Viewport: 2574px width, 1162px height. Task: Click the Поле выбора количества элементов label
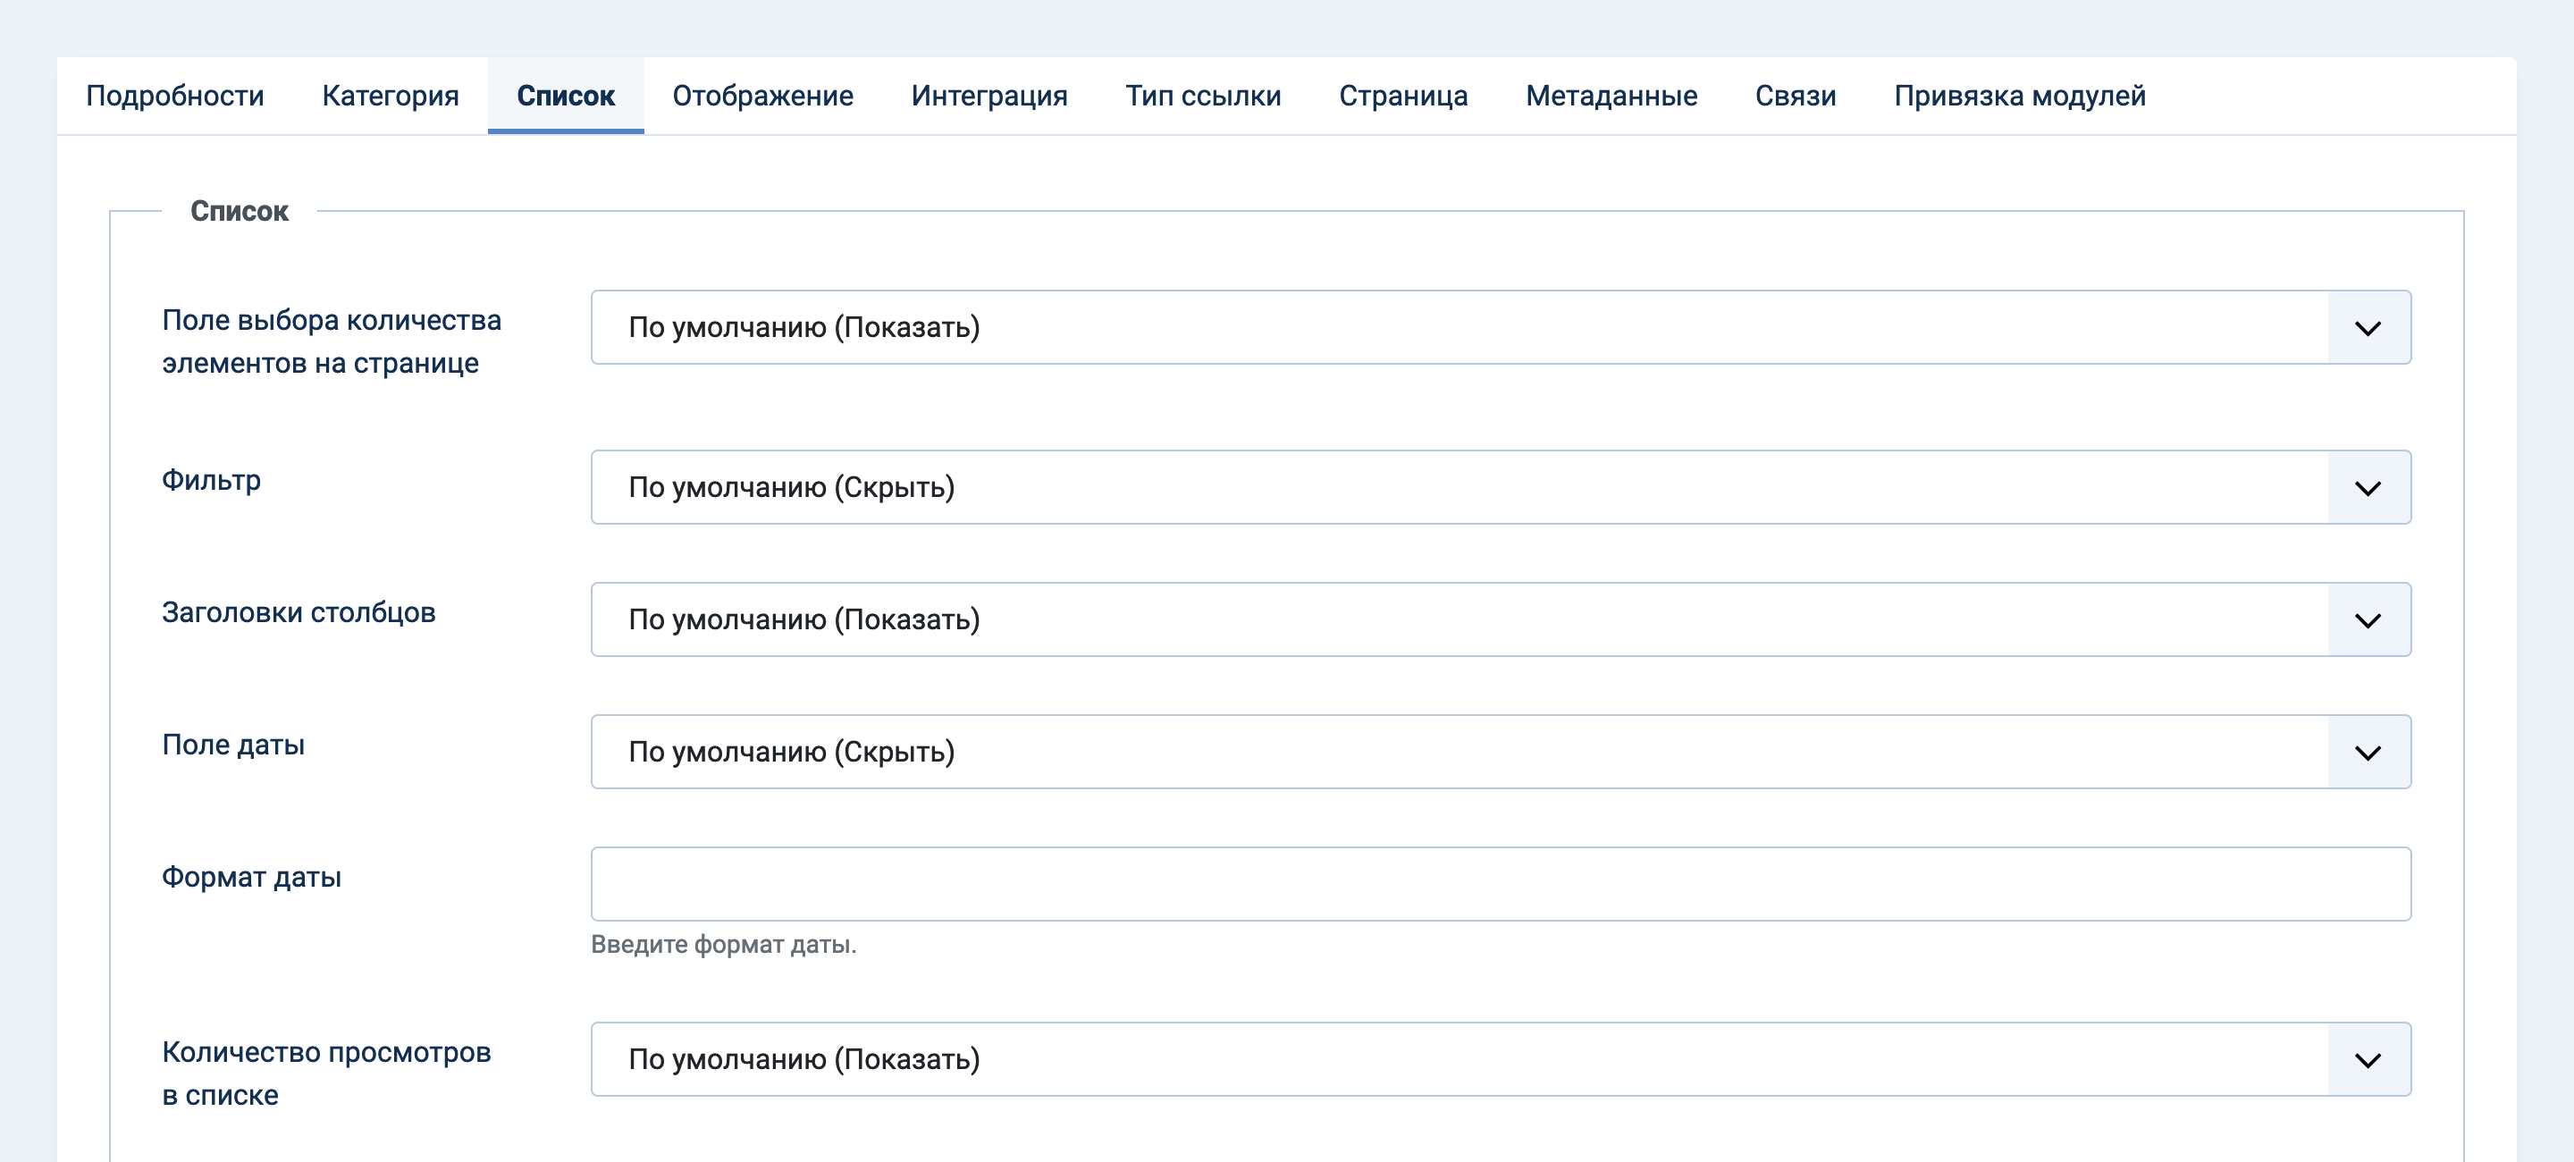[332, 341]
